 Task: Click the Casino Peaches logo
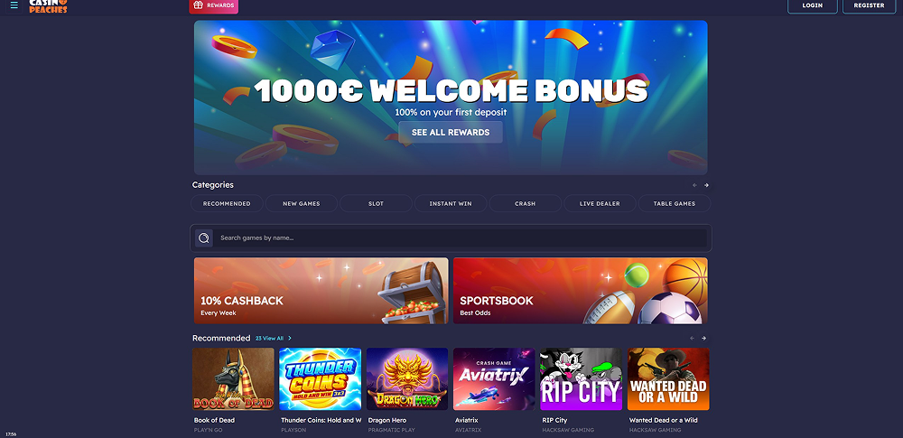49,5
